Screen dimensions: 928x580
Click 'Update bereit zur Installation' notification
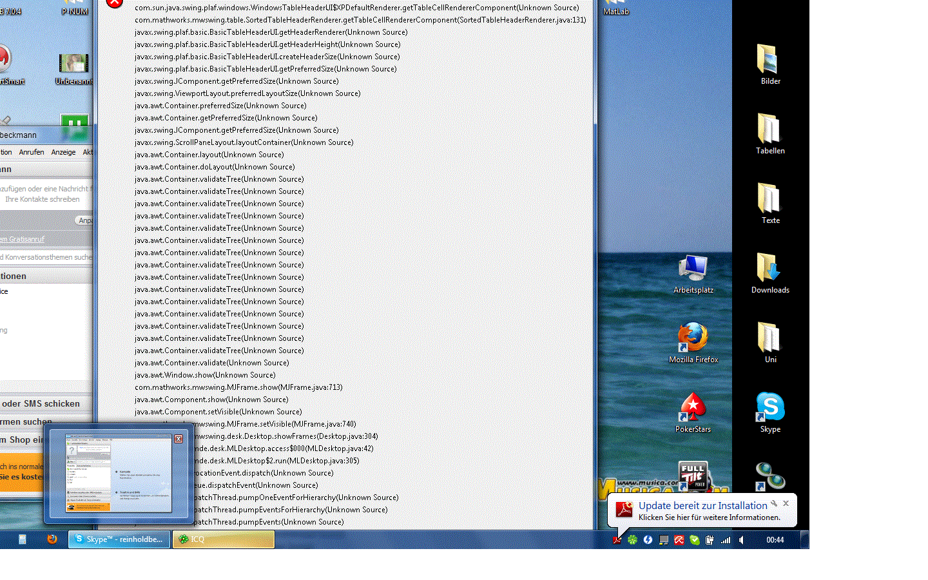click(702, 506)
